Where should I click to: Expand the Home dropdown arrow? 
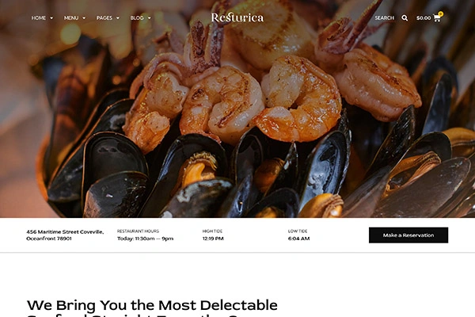[51, 18]
